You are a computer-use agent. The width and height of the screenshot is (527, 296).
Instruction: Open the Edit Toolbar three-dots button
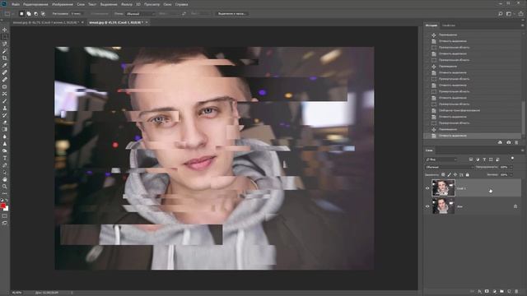5,193
